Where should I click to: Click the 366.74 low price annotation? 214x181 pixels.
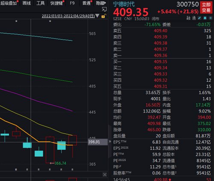(60, 163)
